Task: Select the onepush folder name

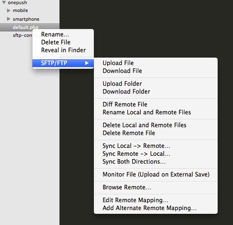Action: coord(17,3)
